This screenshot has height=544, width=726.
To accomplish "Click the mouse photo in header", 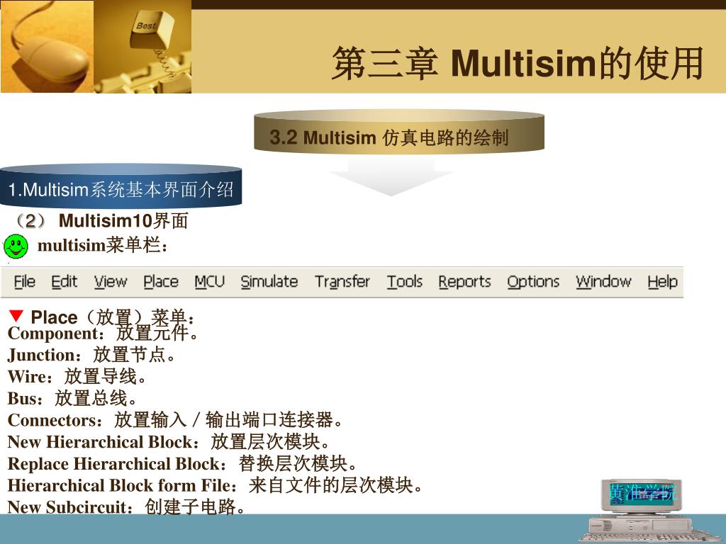I will coord(47,46).
